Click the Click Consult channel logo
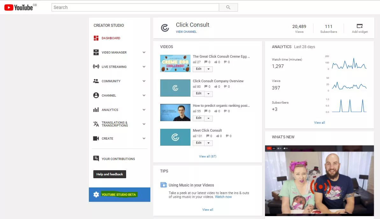The image size is (380, 219). tap(165, 28)
